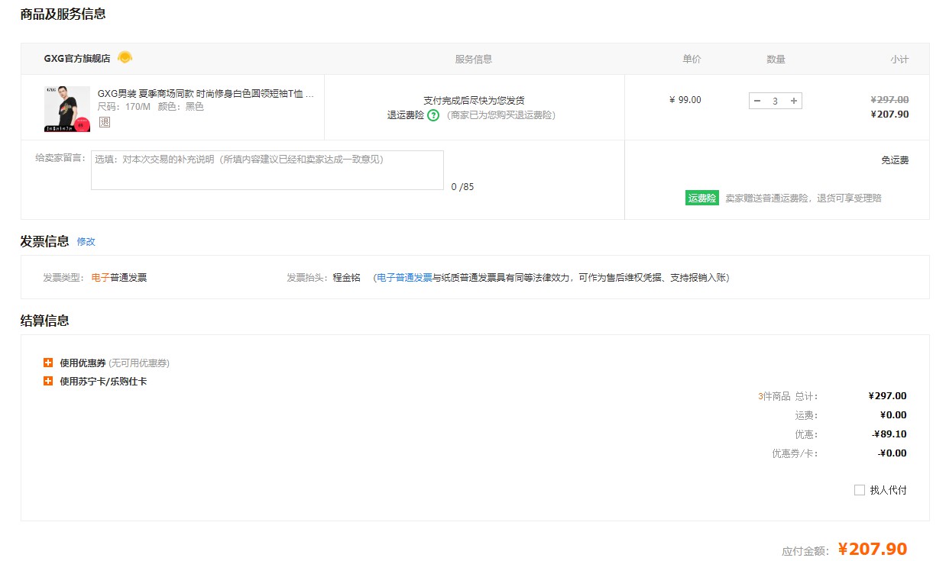Expand the 使用优惠券 section
This screenshot has width=946, height=561.
click(48, 363)
